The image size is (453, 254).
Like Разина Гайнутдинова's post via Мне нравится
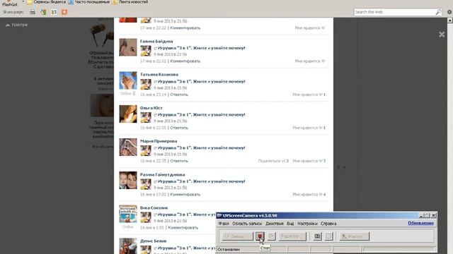(x=309, y=195)
